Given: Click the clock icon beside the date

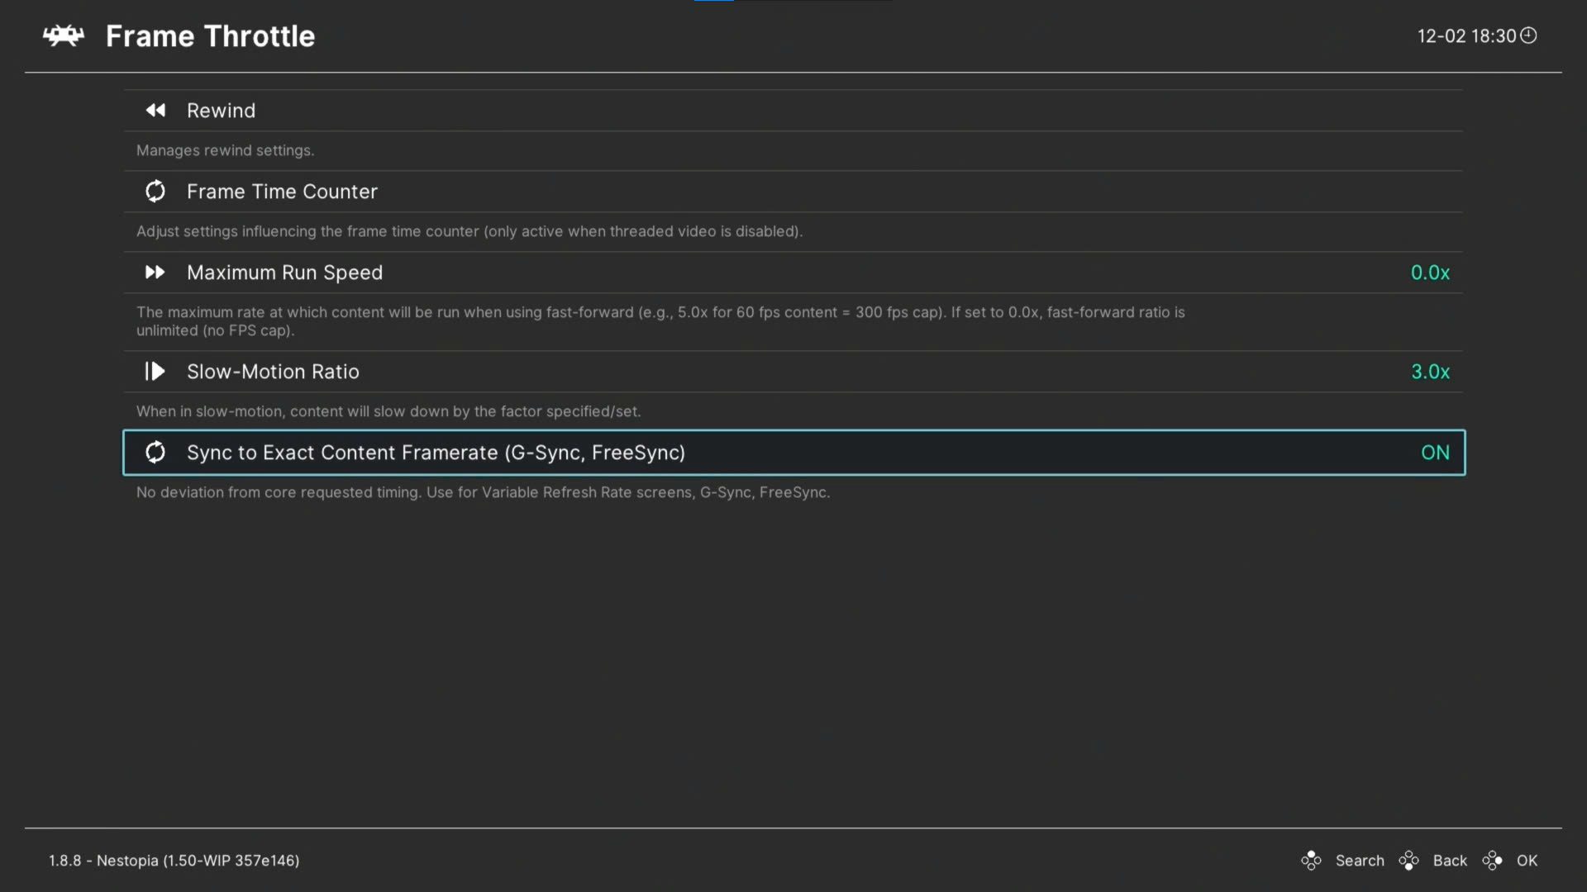Looking at the screenshot, I should coord(1528,36).
